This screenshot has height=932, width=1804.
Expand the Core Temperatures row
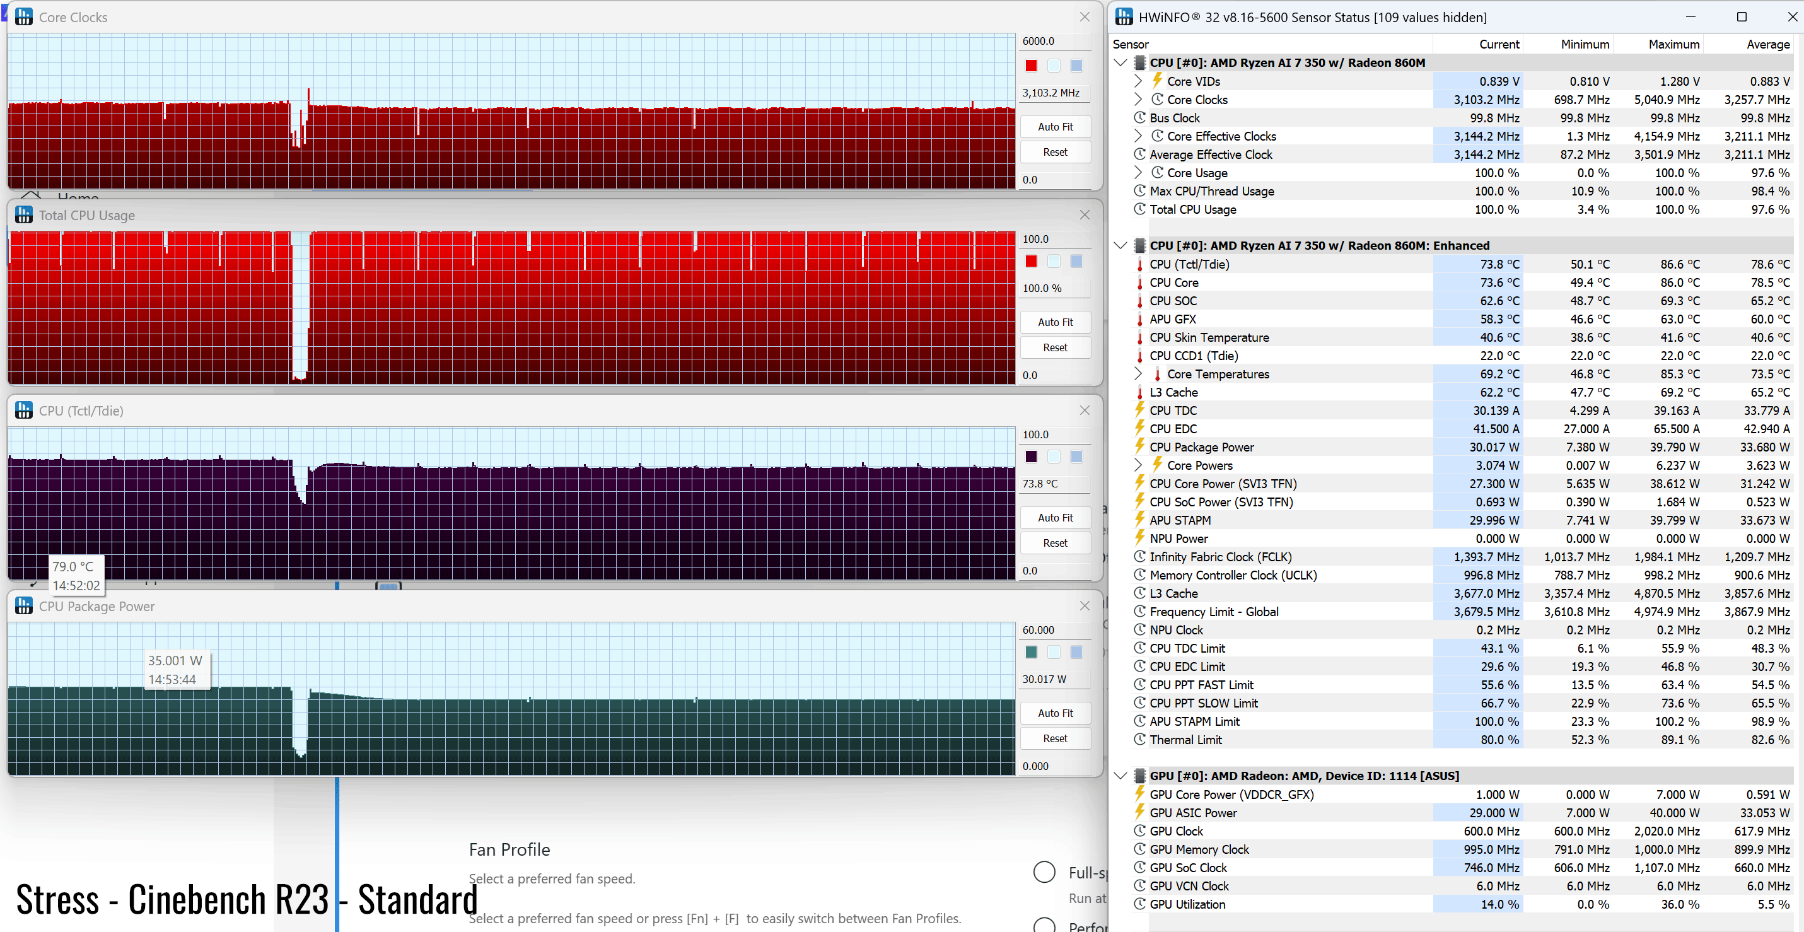coord(1139,374)
